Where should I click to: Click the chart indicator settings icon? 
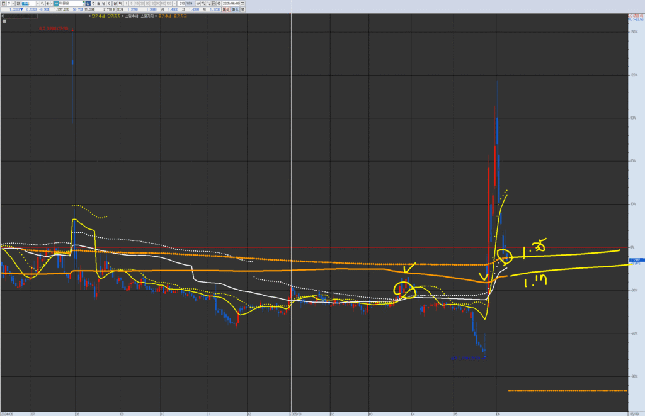click(x=203, y=3)
